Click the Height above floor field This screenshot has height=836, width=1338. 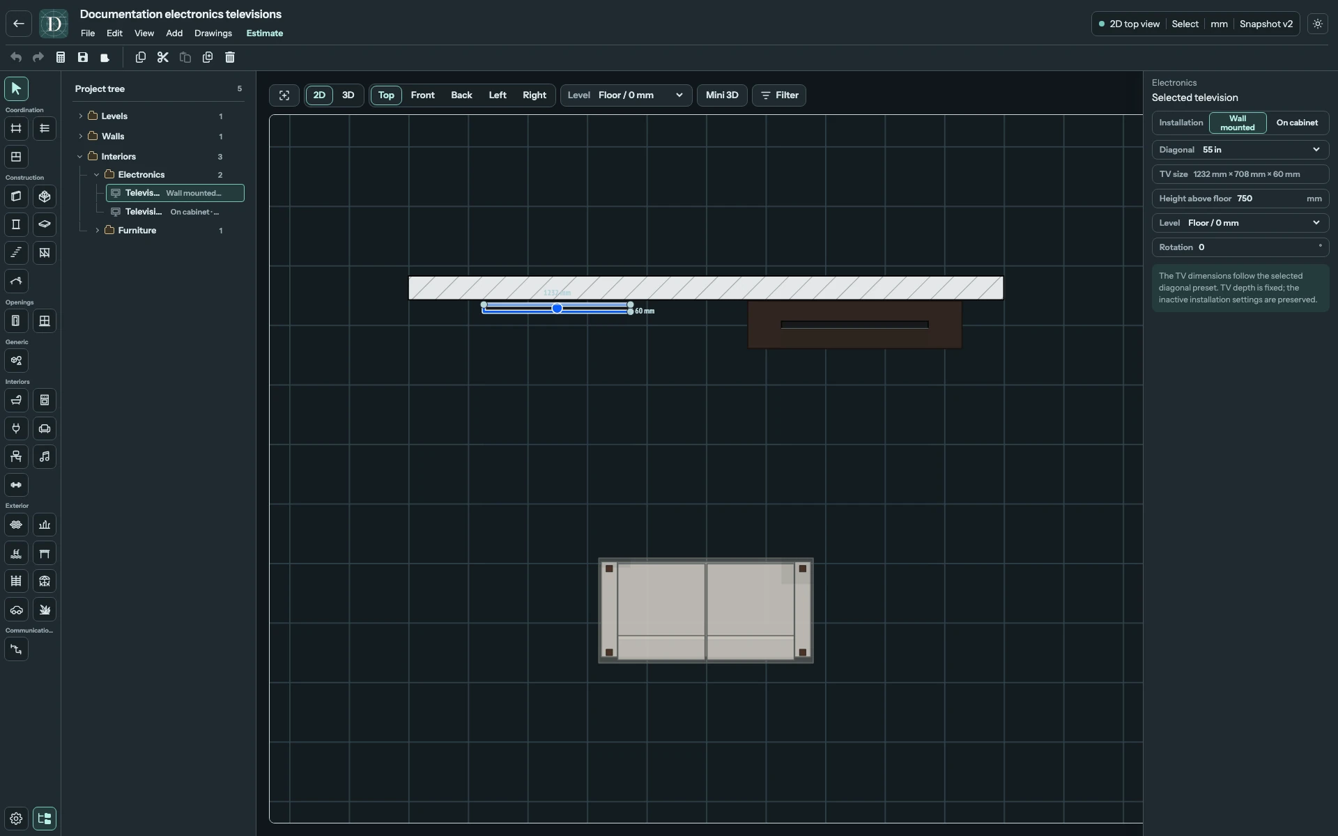pos(1240,199)
